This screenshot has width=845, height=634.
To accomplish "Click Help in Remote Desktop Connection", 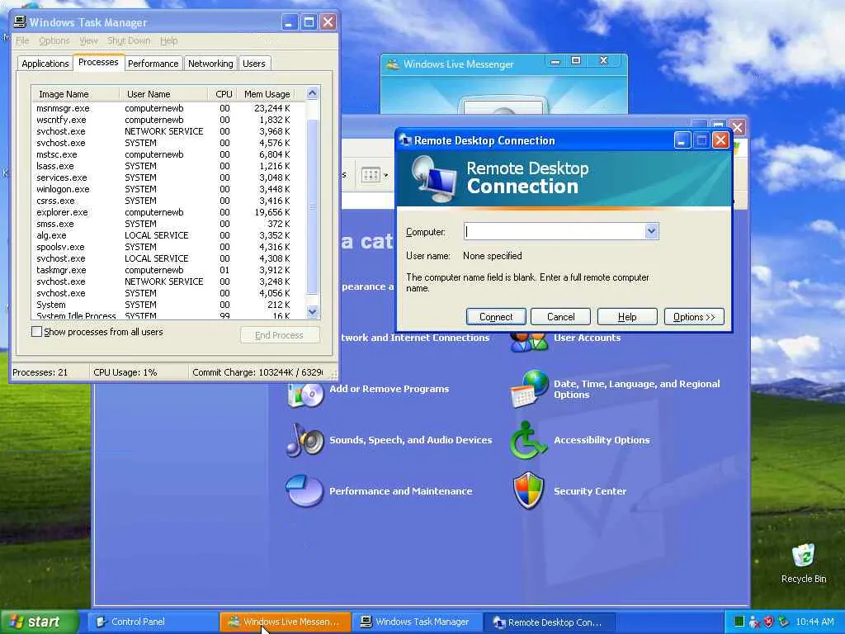I will [x=627, y=317].
